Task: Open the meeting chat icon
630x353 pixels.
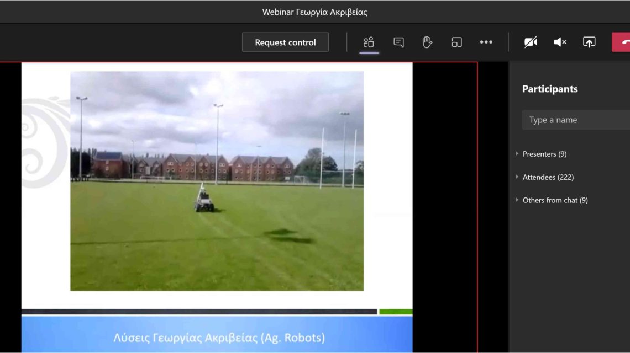Action: pyautogui.click(x=398, y=42)
